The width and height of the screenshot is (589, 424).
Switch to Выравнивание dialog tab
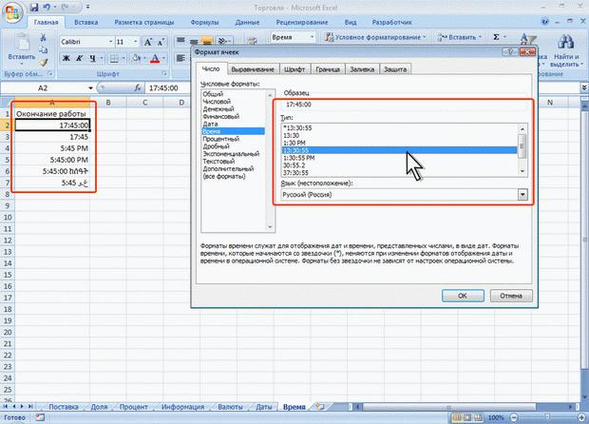(253, 69)
